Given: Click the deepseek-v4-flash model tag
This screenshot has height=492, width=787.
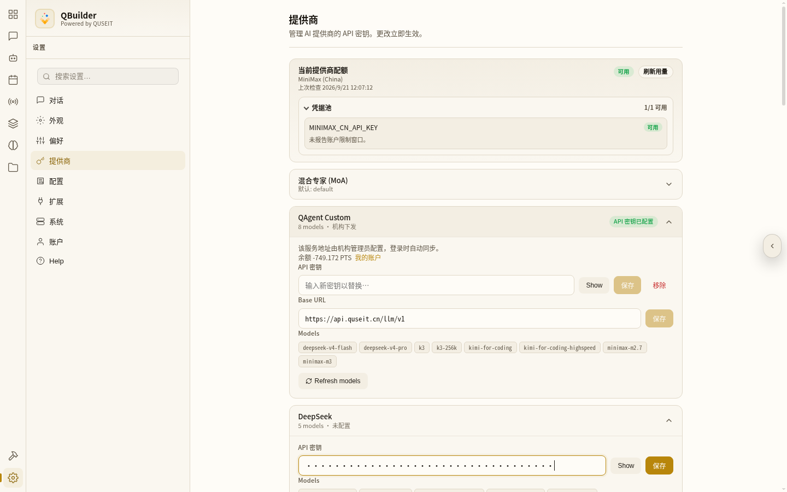Looking at the screenshot, I should click(327, 348).
